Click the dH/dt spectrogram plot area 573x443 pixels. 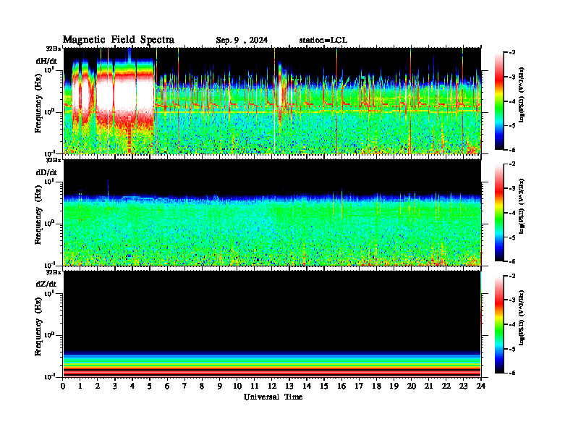pyautogui.click(x=272, y=101)
